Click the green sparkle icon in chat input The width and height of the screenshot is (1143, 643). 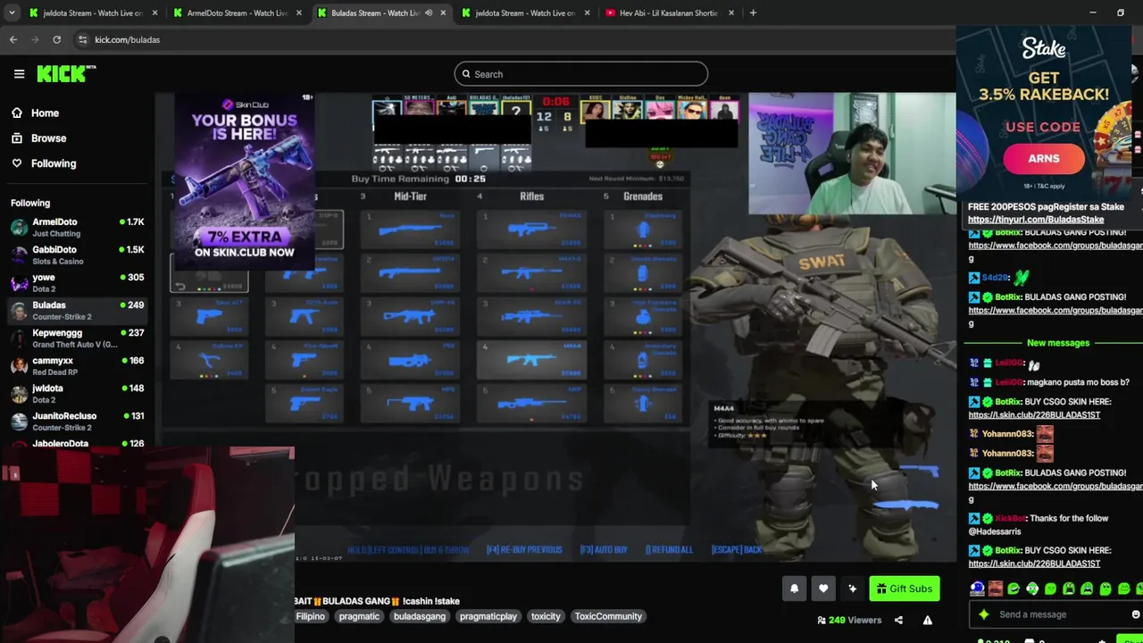tap(984, 614)
